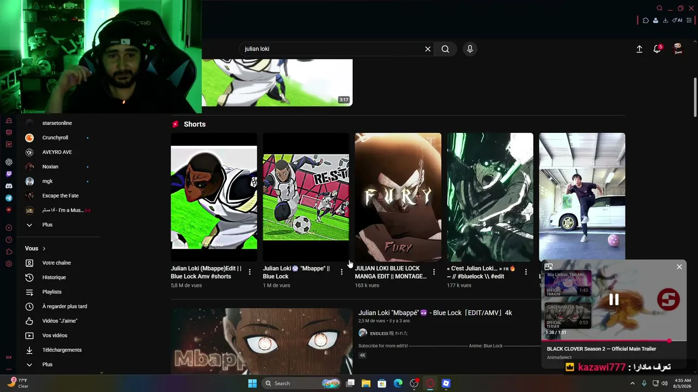The image size is (698, 392).
Task: Open Discord from the browser sidebar
Action: point(9,186)
